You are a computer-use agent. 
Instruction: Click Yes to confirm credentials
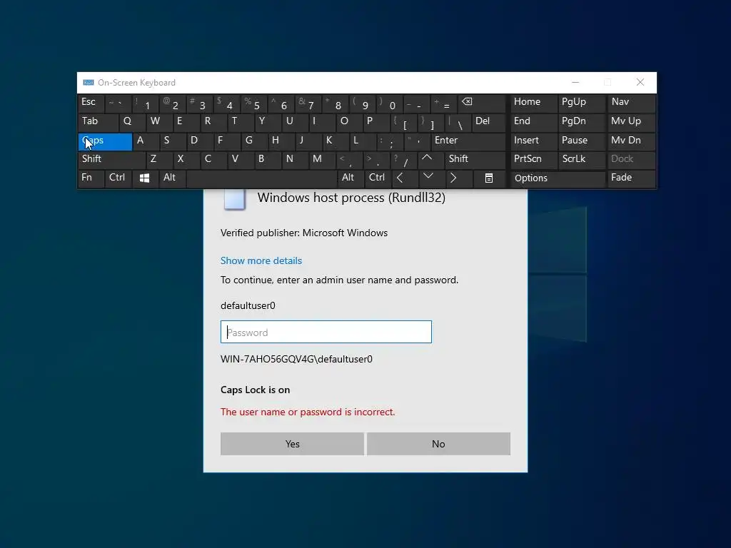pyautogui.click(x=292, y=444)
